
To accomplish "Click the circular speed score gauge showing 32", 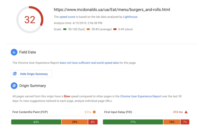I will [30, 20].
